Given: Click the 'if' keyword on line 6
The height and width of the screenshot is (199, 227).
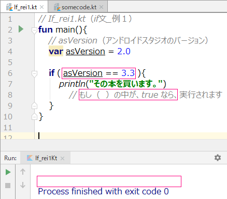Looking at the screenshot, I should [x=52, y=73].
